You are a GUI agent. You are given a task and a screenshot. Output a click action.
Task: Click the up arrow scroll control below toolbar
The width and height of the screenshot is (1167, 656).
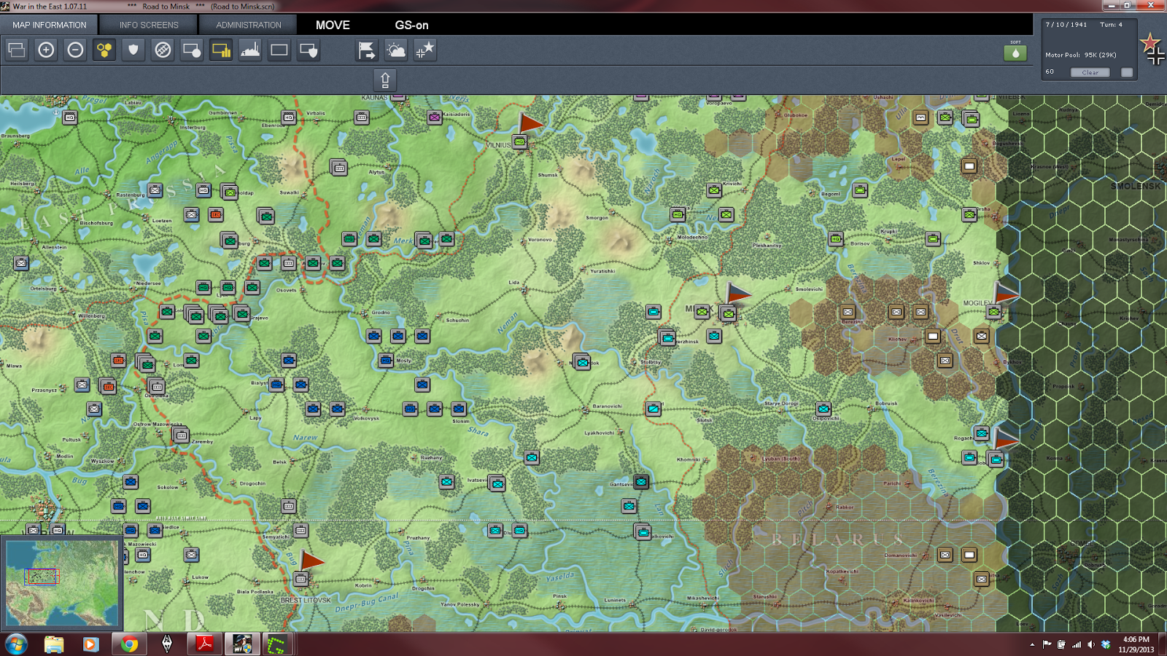click(384, 80)
